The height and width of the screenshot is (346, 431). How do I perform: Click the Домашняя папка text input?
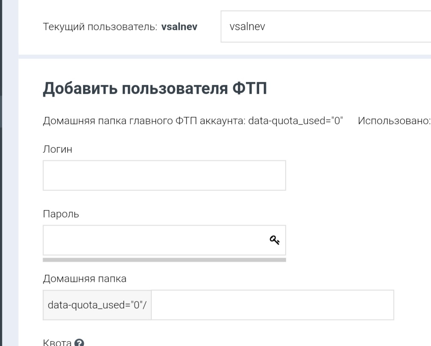tap(273, 305)
